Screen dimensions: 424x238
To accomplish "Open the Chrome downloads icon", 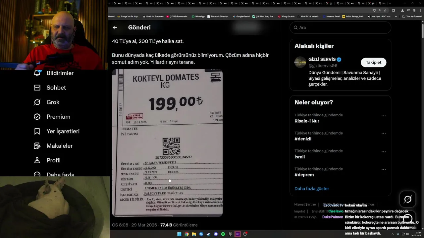I will pos(402,10).
